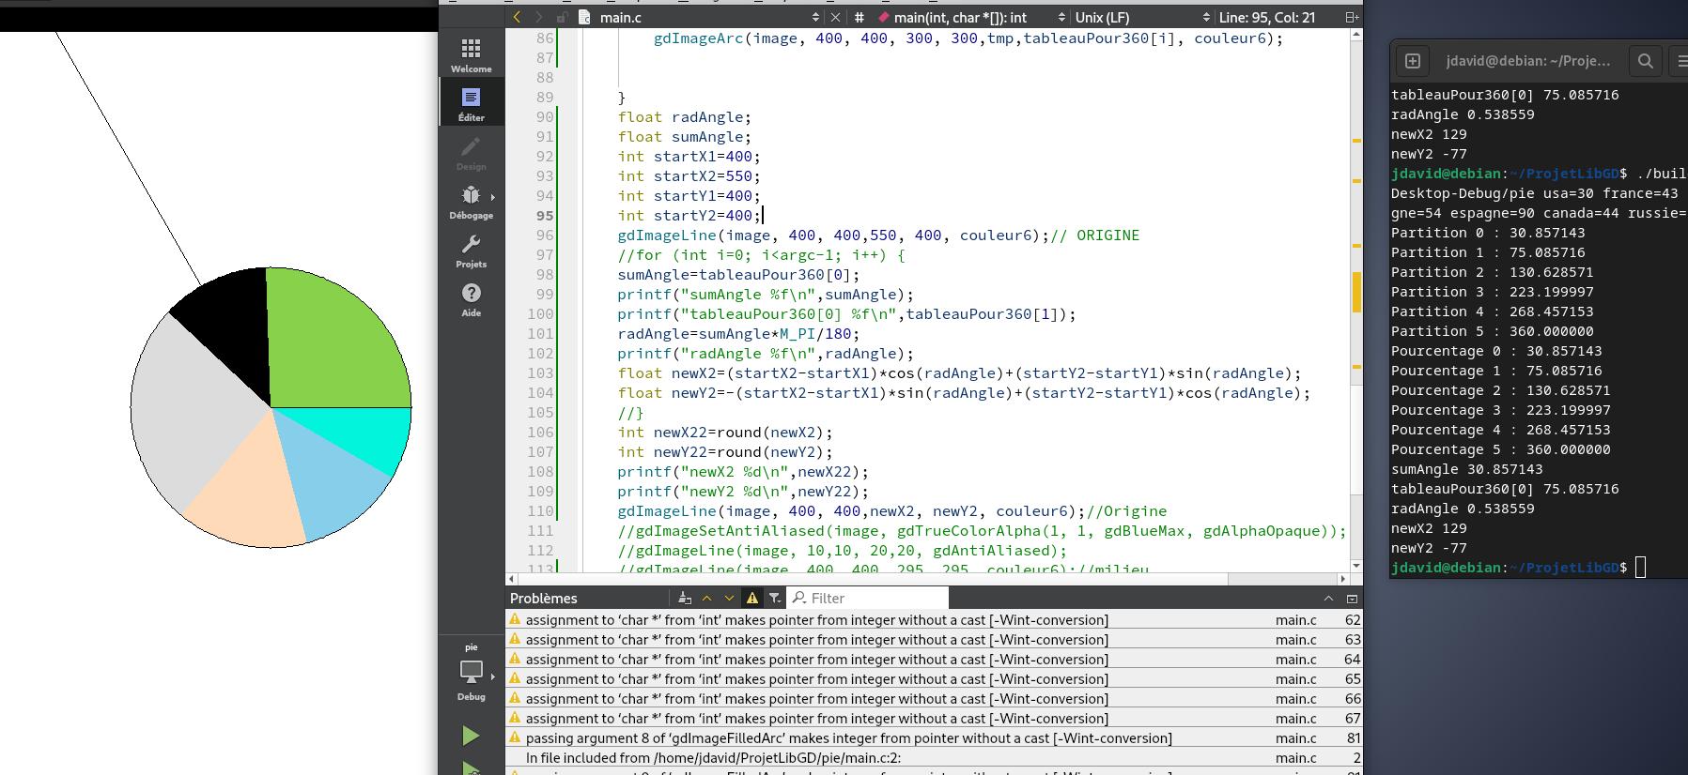Click the terminal search icon
This screenshot has height=775, width=1688.
tap(1645, 61)
